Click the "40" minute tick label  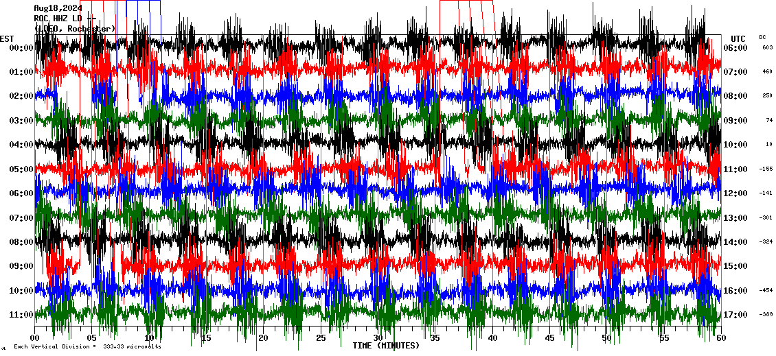pos(492,338)
